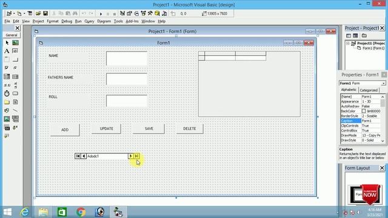The width and height of the screenshot is (388, 218).
Task: Open Properties Window from toolbar
Action: click(129, 13)
